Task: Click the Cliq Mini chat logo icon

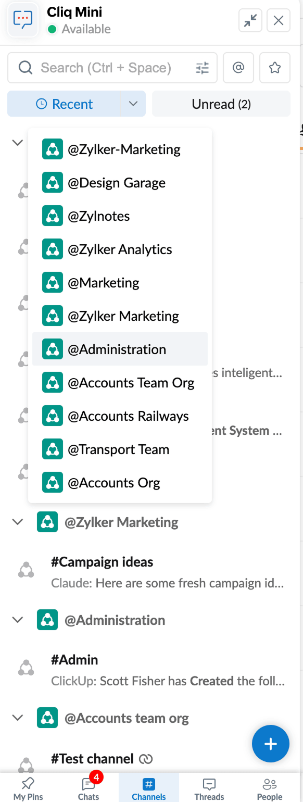Action: 23,20
